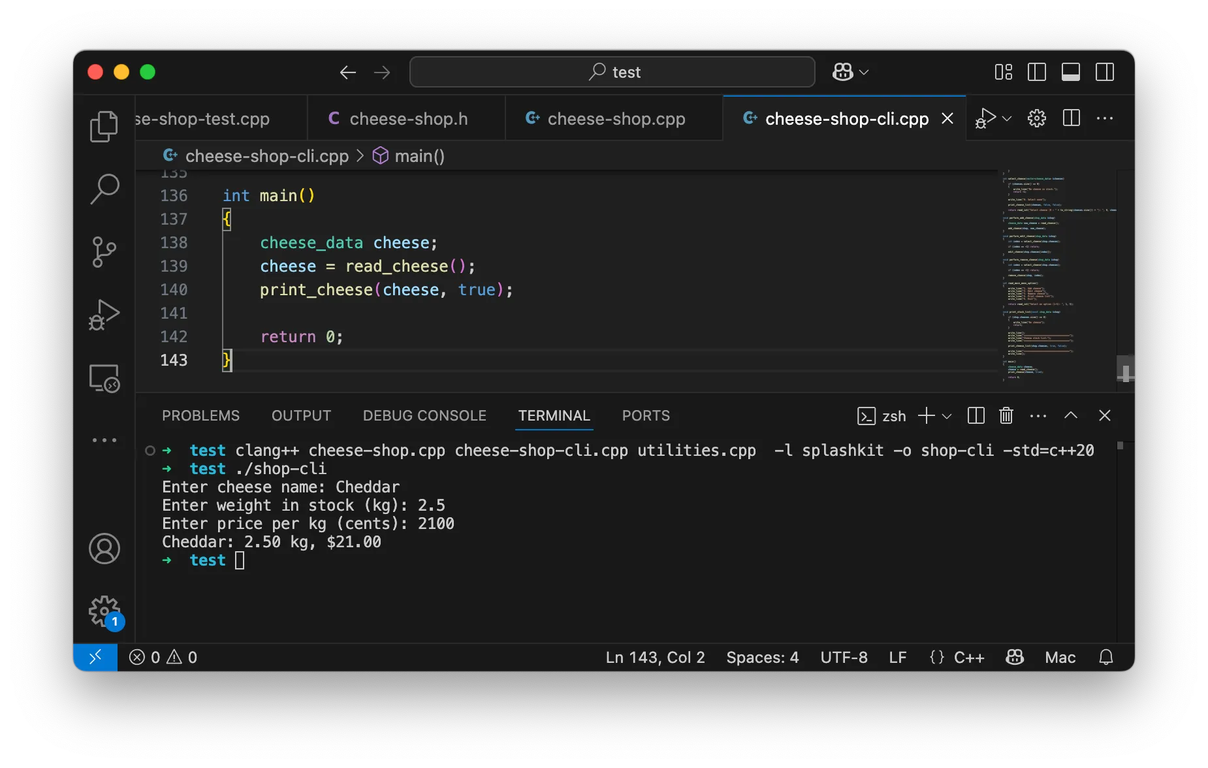The height and width of the screenshot is (768, 1208).
Task: Place cursor on line 138 cheese_data declaration
Action: pyautogui.click(x=348, y=243)
